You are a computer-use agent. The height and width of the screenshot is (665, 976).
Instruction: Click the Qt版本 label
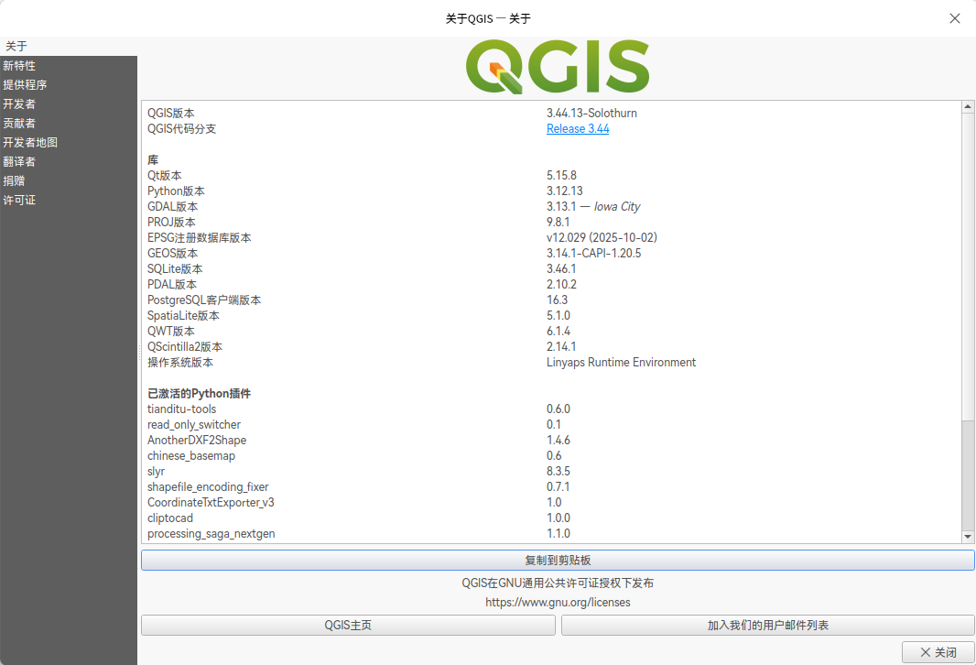164,176
